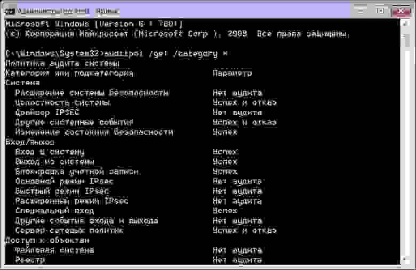Maximize the command prompt window
416x270 pixels.
pyautogui.click(x=380, y=11)
